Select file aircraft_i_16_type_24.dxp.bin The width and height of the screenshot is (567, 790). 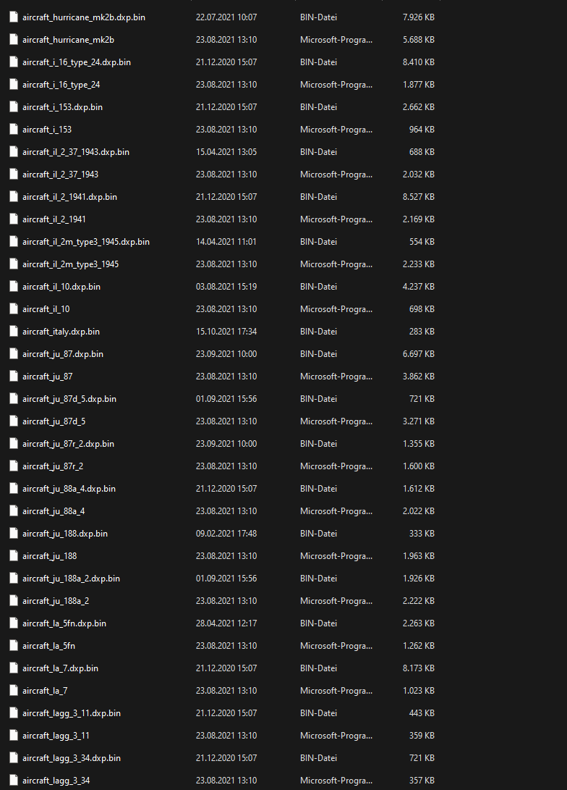(x=77, y=62)
